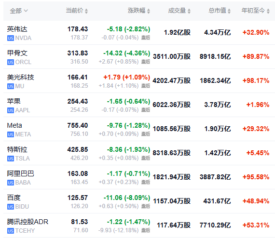Click the US badge beside TCEHY
The height and width of the screenshot is (239, 275).
pyautogui.click(x=11, y=231)
